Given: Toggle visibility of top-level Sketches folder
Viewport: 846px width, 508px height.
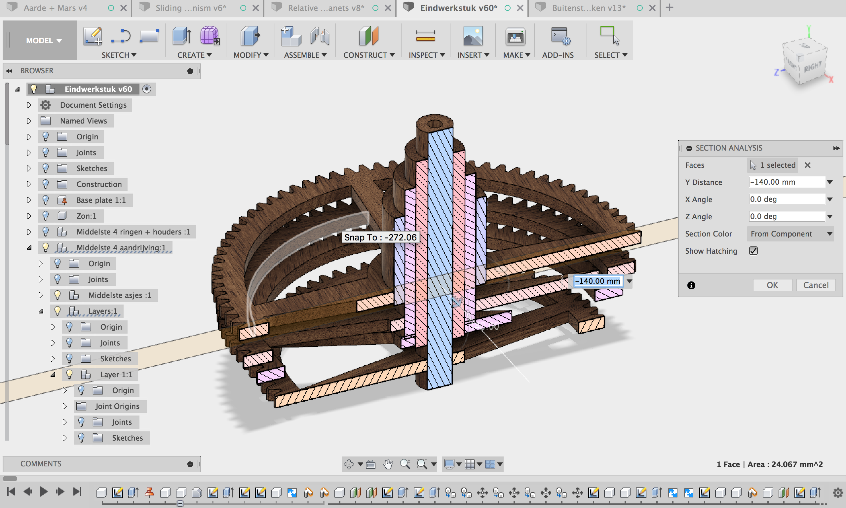Looking at the screenshot, I should [x=46, y=168].
